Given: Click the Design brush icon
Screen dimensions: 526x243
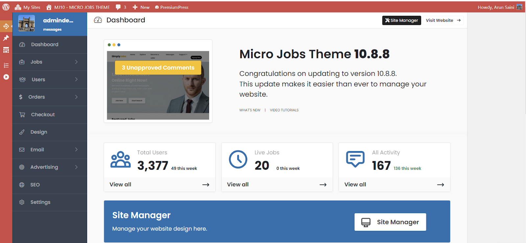Looking at the screenshot, I should tap(22, 132).
